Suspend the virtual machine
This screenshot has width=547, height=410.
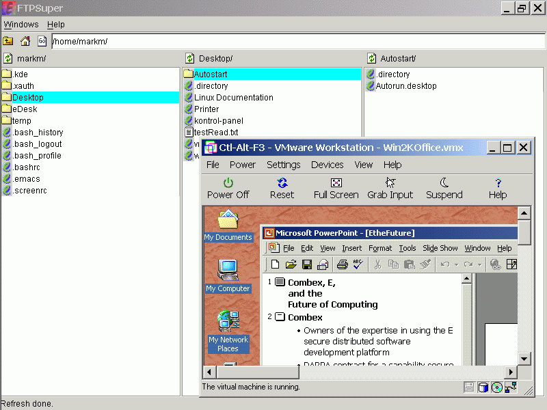tap(444, 188)
